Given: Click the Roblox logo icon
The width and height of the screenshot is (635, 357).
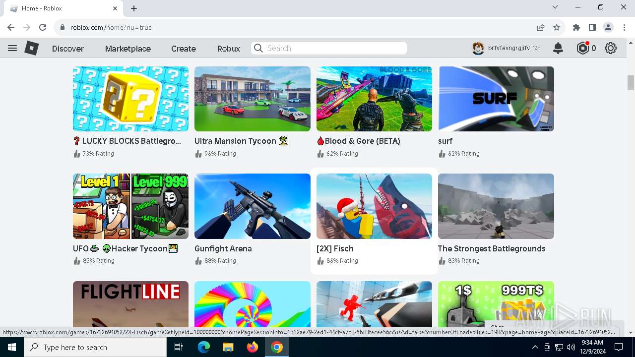Looking at the screenshot, I should tap(32, 48).
